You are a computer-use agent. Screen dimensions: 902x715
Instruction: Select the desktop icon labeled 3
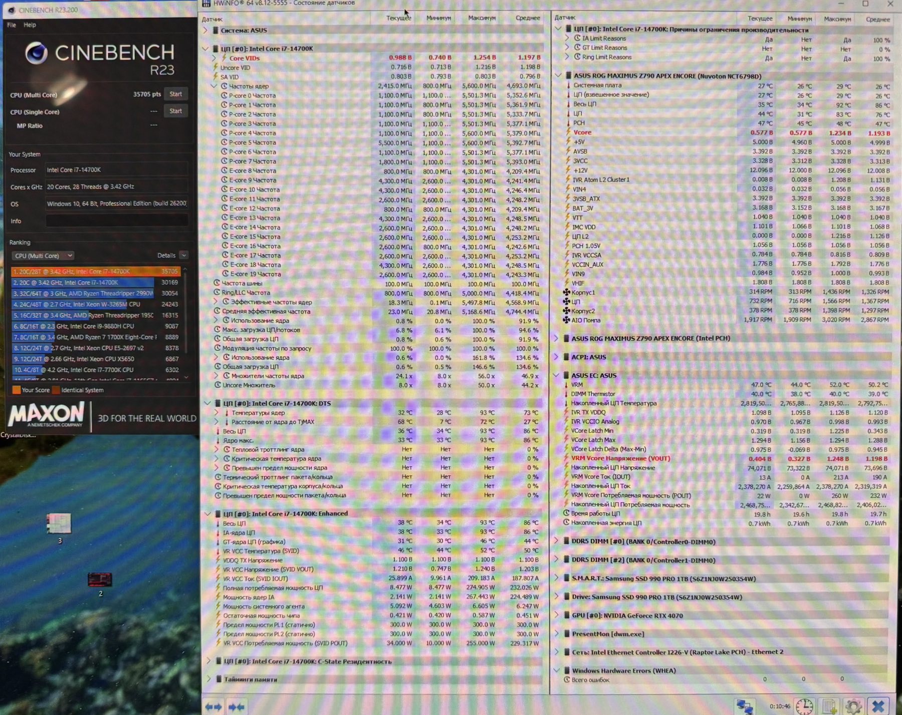click(x=59, y=523)
